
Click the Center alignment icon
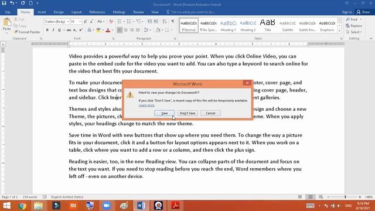point(125,30)
